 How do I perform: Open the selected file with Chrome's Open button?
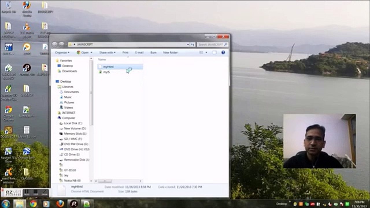point(83,53)
